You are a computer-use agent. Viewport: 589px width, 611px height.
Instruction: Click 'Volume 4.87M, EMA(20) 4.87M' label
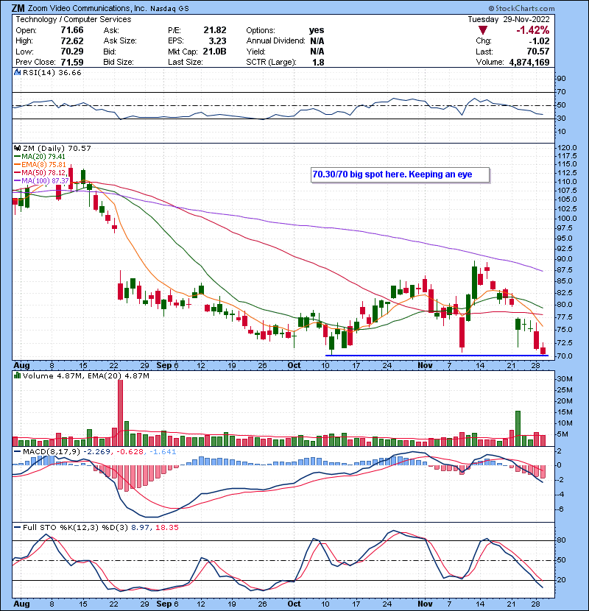[85, 375]
